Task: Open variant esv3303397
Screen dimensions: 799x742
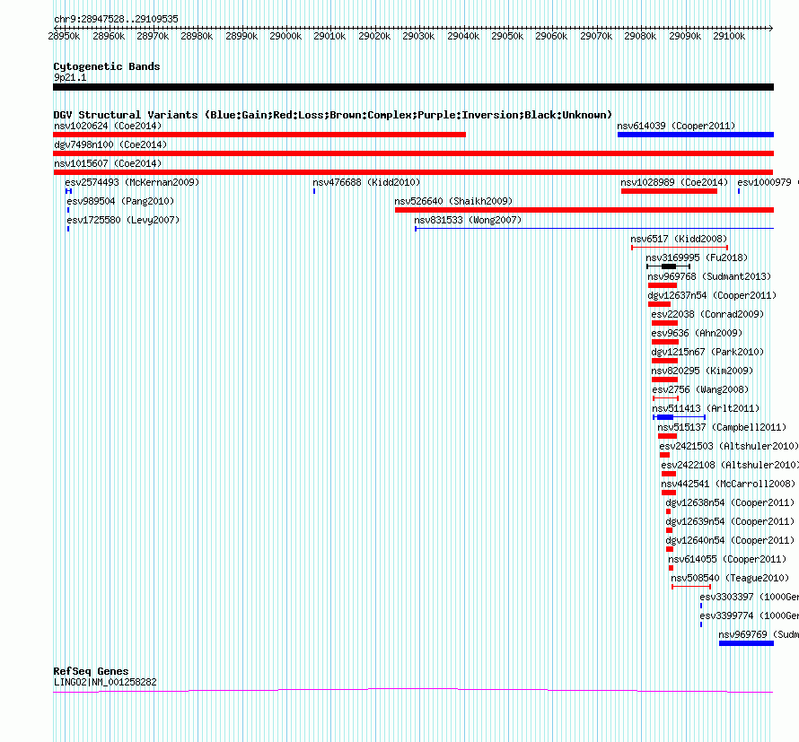Action: pos(749,597)
